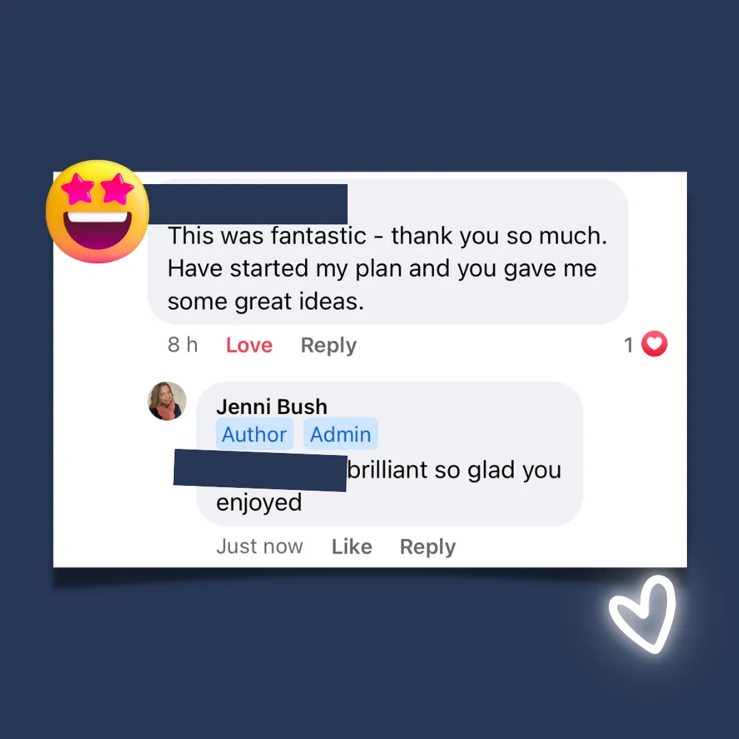Click the redacted commenter name above first comment
This screenshot has height=739, width=739.
[248, 204]
